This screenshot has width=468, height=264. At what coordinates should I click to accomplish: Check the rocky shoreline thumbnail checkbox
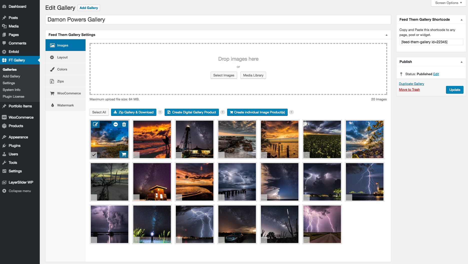tap(221, 155)
